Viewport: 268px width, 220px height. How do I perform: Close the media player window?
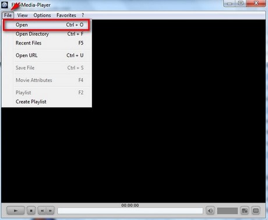pyautogui.click(x=256, y=4)
